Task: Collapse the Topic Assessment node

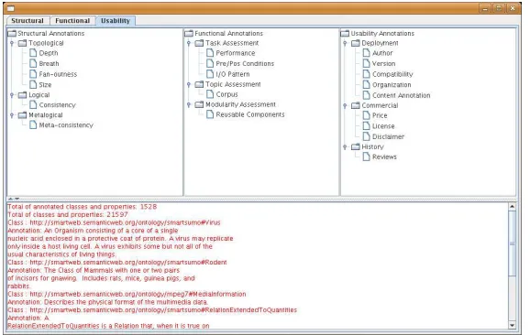Action: click(x=189, y=84)
